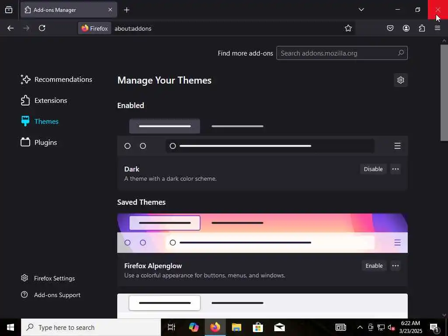Screen dimensions: 448x336
Task: Open the notification center icon
Action: tap(434, 327)
